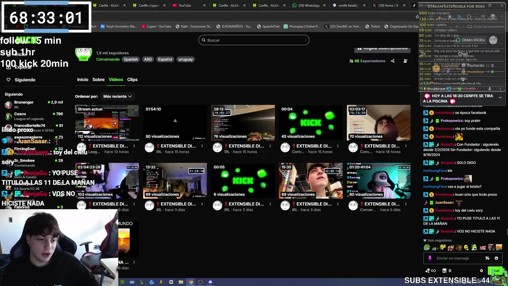Open Brunenger channel in the sidebar
This screenshot has height=286, width=508.
[x=34, y=105]
